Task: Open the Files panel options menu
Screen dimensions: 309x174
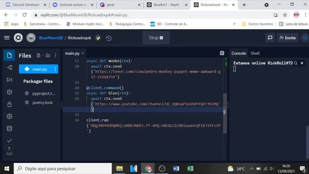Action: [55, 56]
